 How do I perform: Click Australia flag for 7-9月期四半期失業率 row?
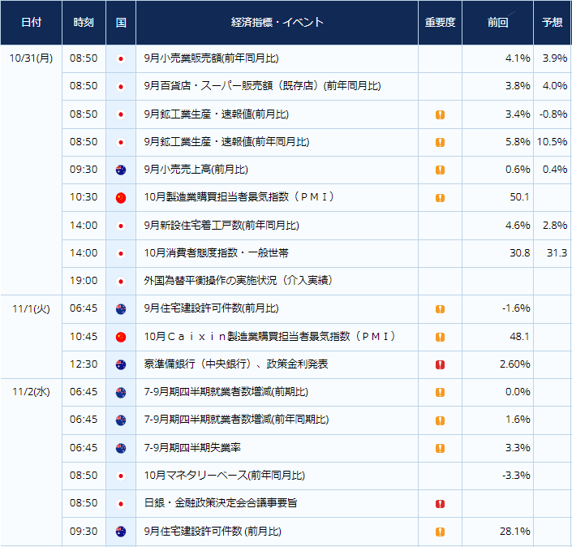pyautogui.click(x=121, y=448)
